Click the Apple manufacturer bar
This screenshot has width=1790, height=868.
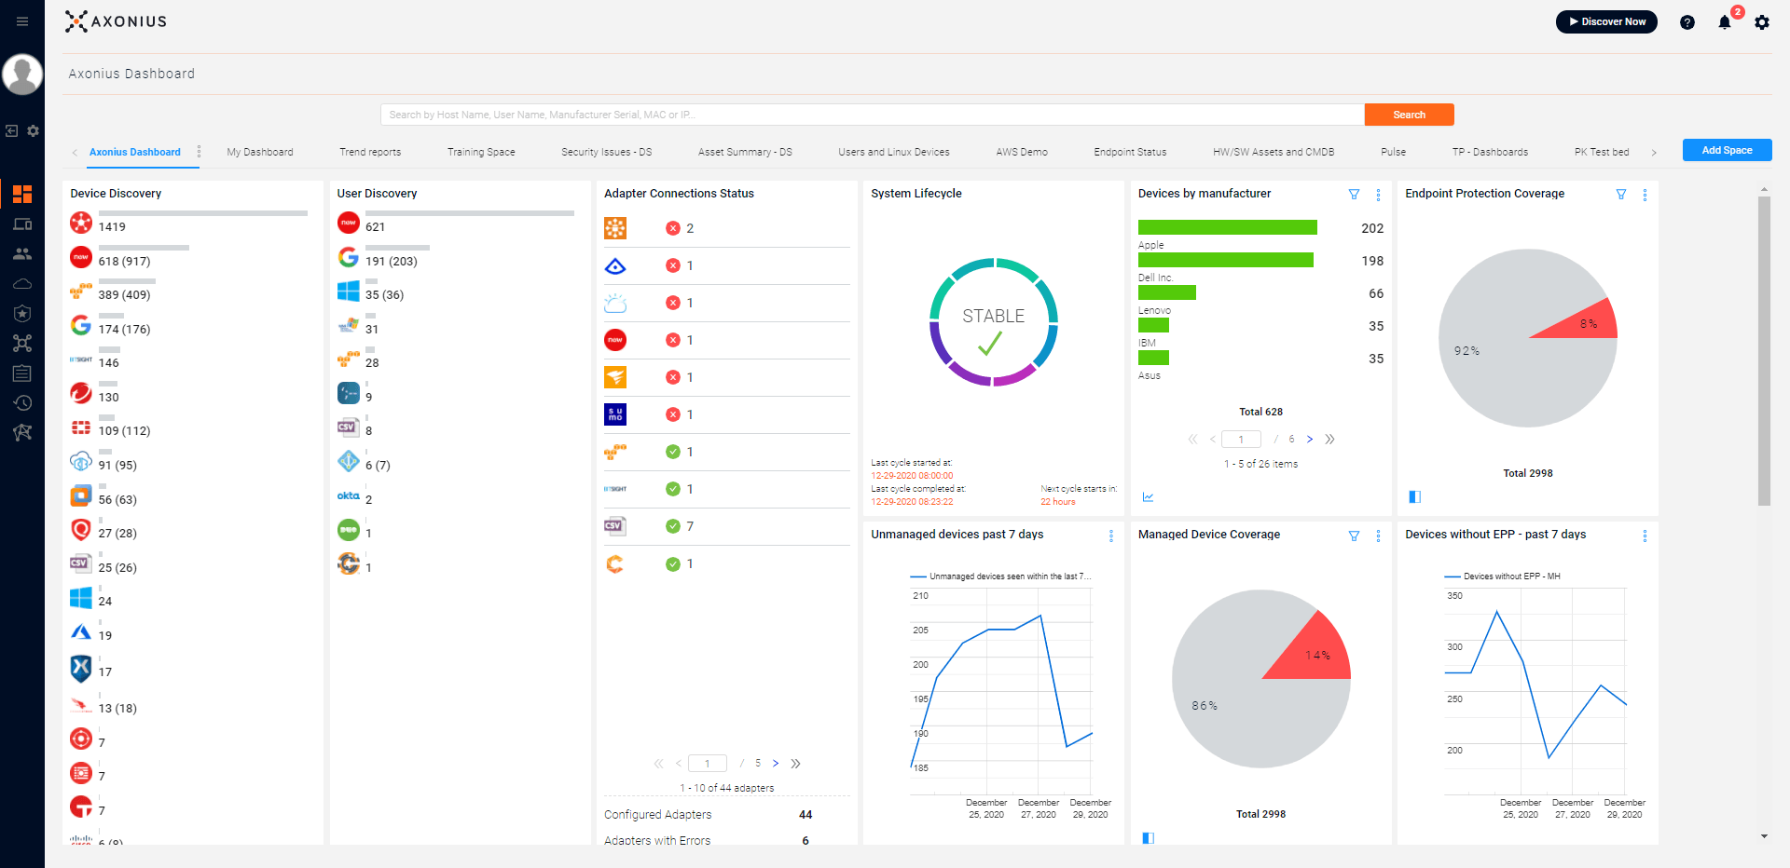[1228, 227]
